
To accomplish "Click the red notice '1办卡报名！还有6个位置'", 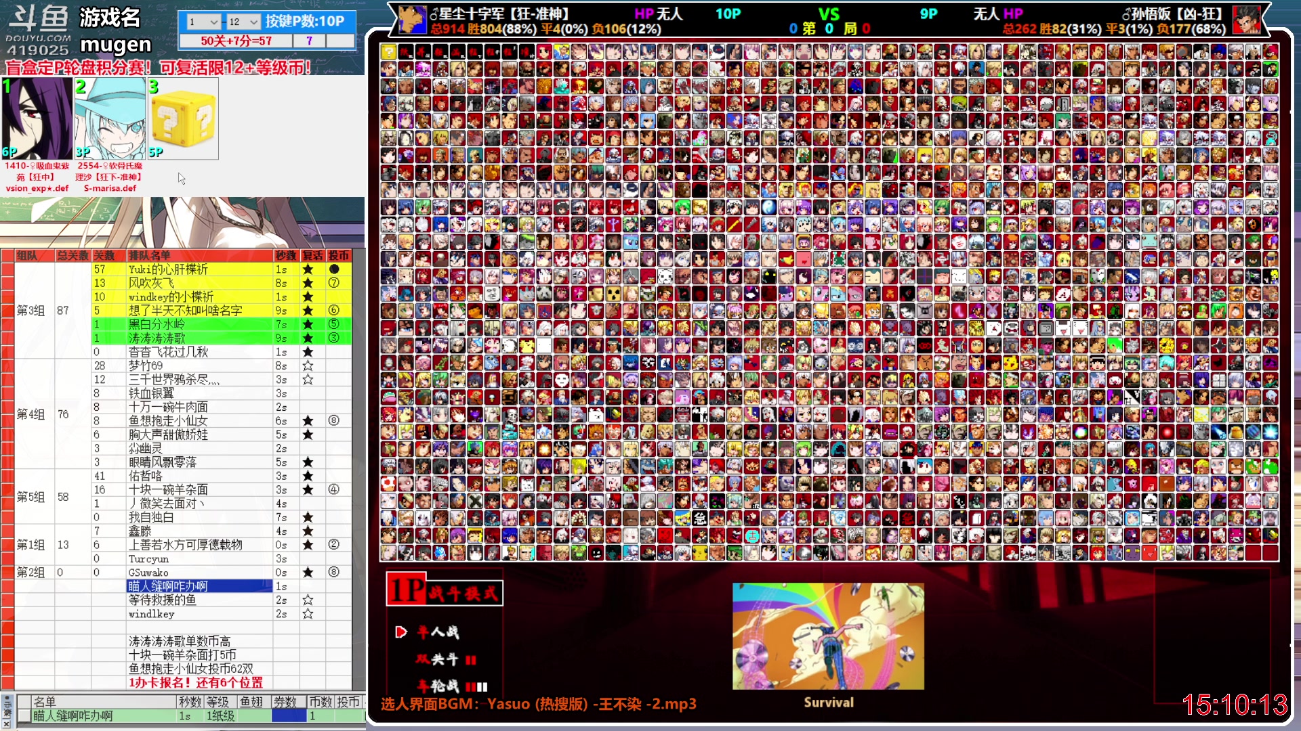I will [196, 682].
